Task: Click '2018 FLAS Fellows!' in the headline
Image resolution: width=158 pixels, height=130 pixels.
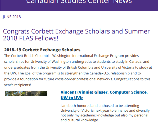Action: click(30, 38)
